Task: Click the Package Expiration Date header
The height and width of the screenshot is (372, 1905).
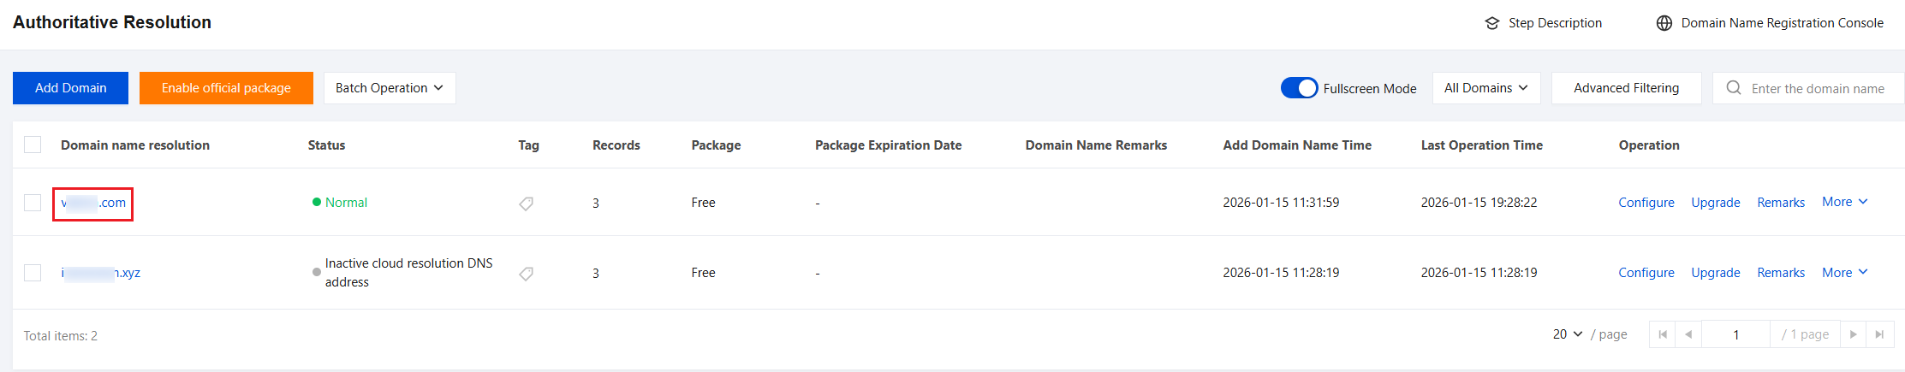Action: click(x=888, y=145)
